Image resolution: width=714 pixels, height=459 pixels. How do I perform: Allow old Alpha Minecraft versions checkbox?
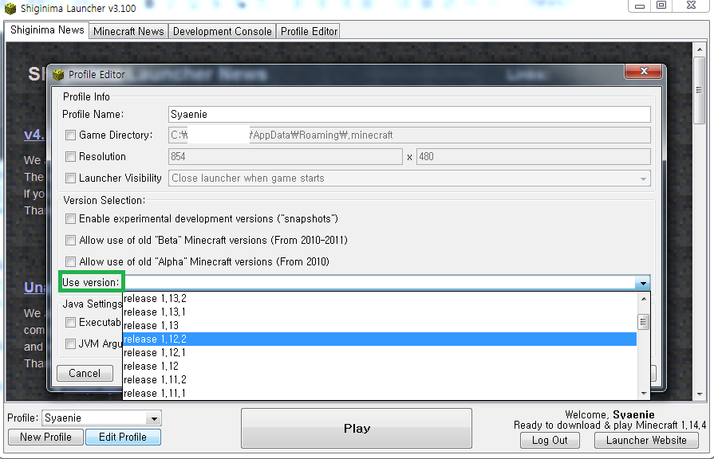[70, 261]
